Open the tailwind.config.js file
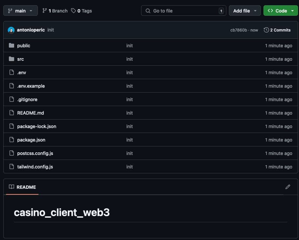This screenshot has width=299, height=240. pyautogui.click(x=35, y=167)
